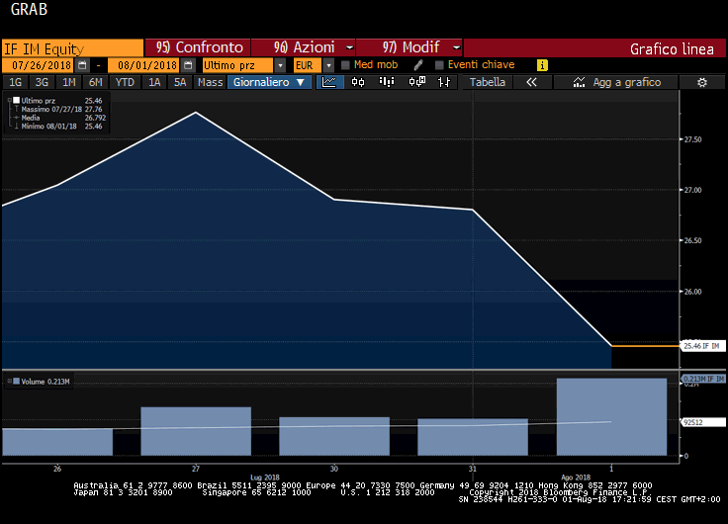Select the candle with volume chart icon
The image size is (728, 524).
[416, 82]
